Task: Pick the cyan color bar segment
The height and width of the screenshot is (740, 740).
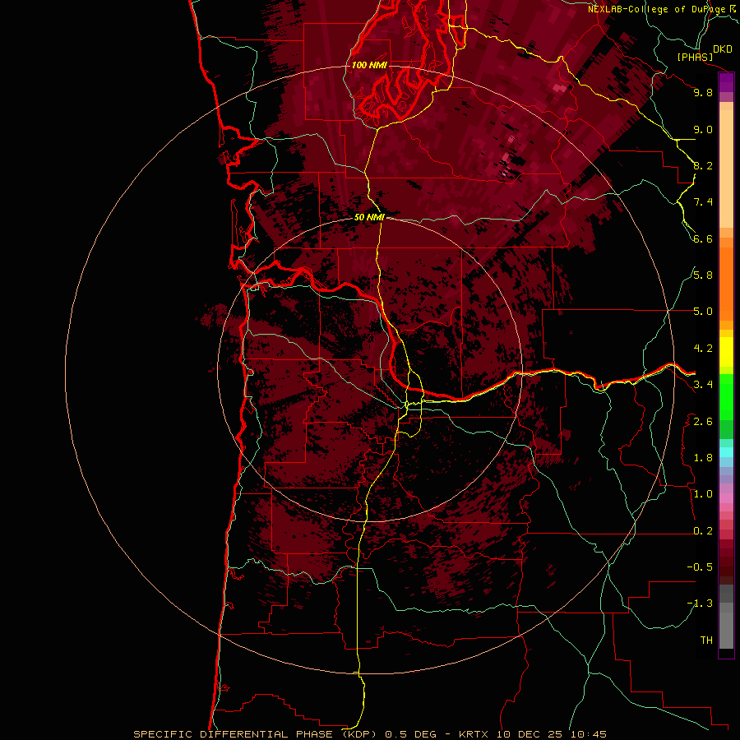Action: point(726,452)
